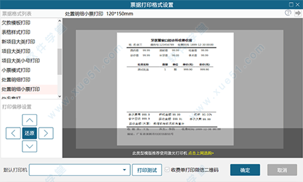Close the 票据打印格式设置 window
Viewport: 303px width, 182px height.
(297, 4)
